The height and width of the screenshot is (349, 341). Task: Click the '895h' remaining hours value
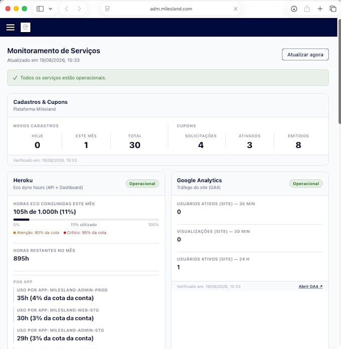21,258
